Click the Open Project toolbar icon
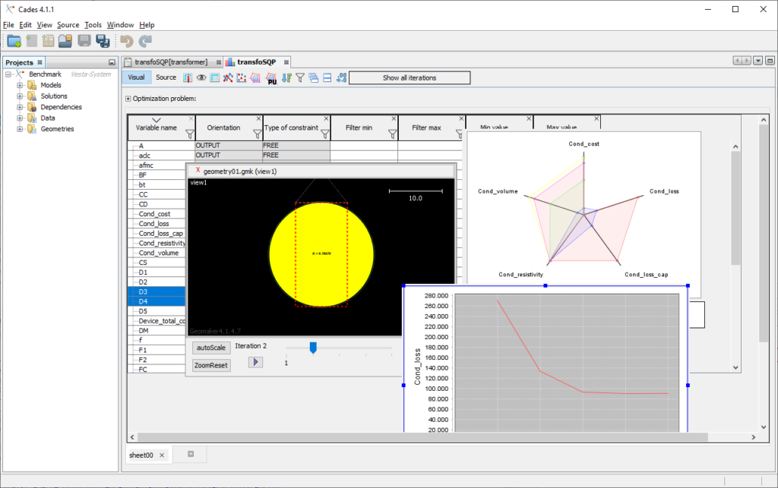Screen dimensions: 778x488 65,41
